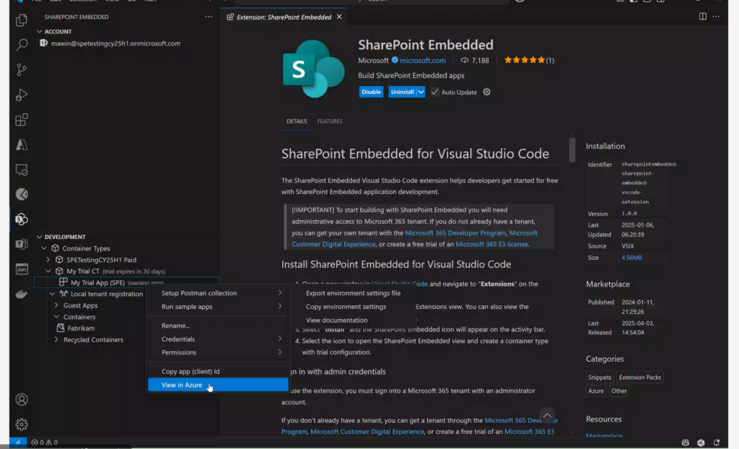The height and width of the screenshot is (449, 739).
Task: Switch to the DETAILS tab
Action: coord(297,121)
